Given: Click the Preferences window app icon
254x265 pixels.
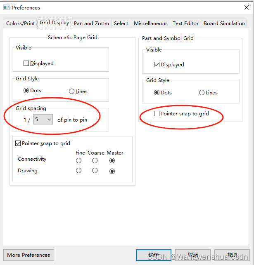Looking at the screenshot, I should 7,7.
